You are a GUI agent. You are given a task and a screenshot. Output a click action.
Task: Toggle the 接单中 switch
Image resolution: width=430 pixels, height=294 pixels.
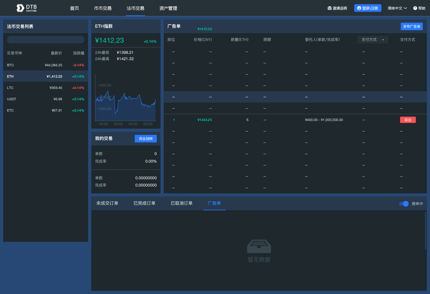[x=404, y=204]
